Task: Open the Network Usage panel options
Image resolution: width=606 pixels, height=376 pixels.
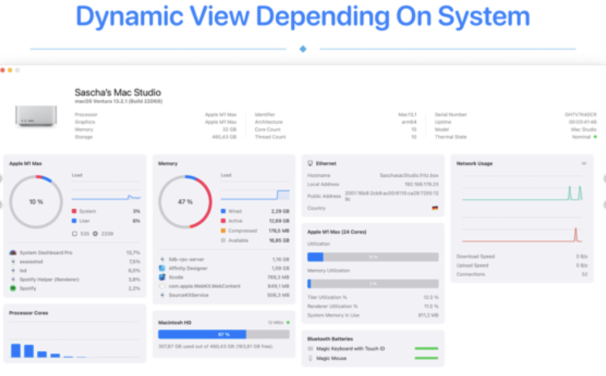Action: 583,163
